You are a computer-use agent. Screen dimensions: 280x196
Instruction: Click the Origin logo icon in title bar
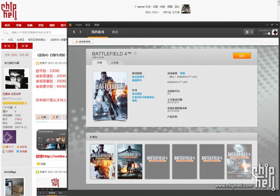70,25
